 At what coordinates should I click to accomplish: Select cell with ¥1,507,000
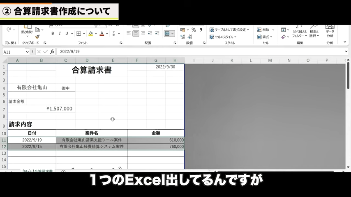[42, 109]
